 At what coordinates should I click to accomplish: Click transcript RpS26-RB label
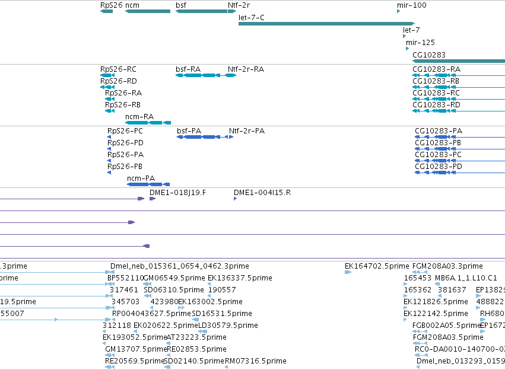pos(123,105)
